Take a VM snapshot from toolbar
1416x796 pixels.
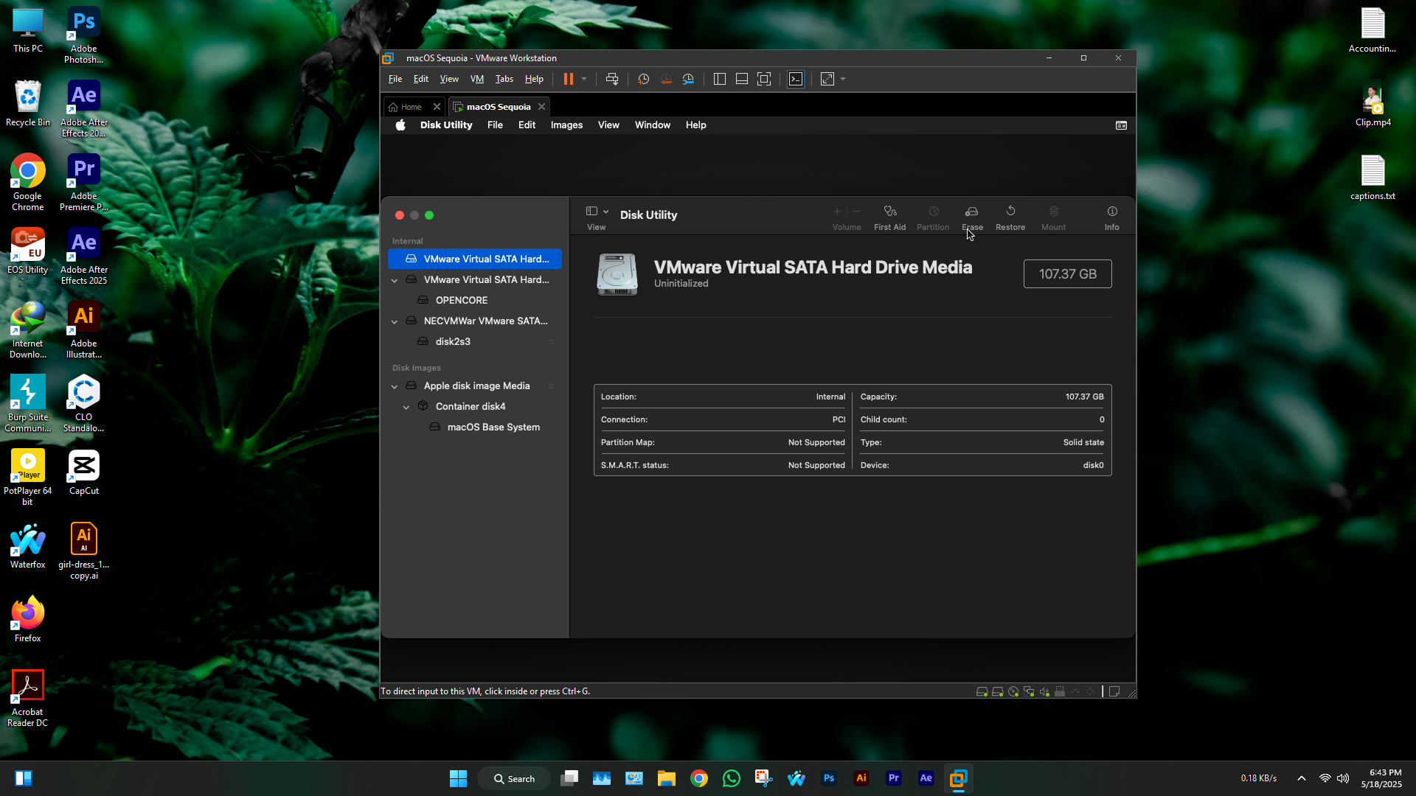[x=643, y=79]
